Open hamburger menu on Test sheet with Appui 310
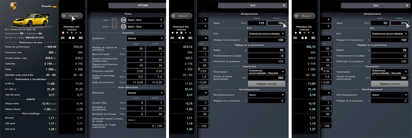 tap(407, 5)
